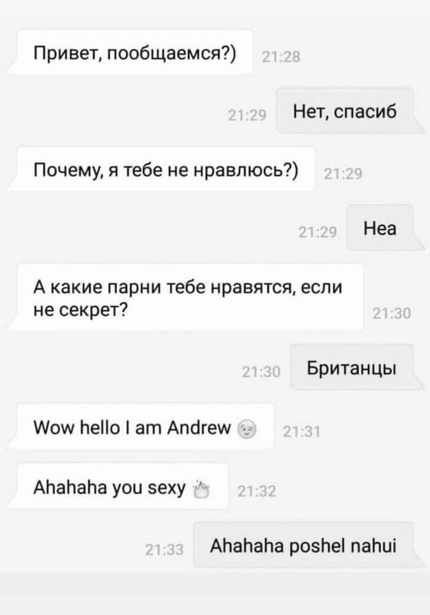Image resolution: width=430 pixels, height=615 pixels.
Task: Select the 'Нет, спасиб' reply bubble
Action: (x=350, y=111)
